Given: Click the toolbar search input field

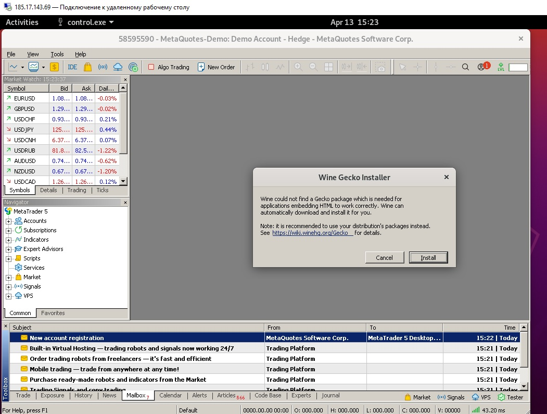Looking at the screenshot, I should [518, 67].
